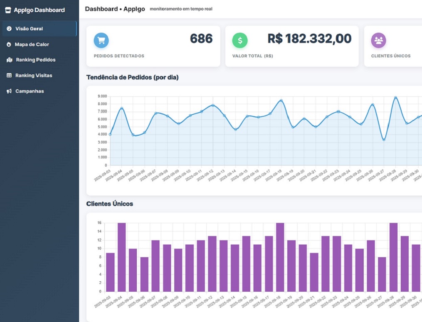Click the Visão Geral gauge icon
Screen dimensions: 422x322
9,29
